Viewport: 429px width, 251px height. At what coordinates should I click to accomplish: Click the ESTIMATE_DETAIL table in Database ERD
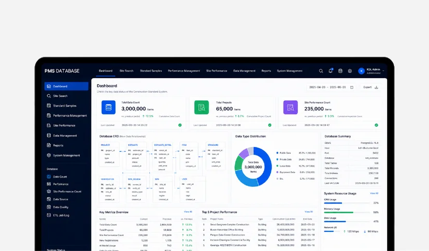click(x=163, y=157)
